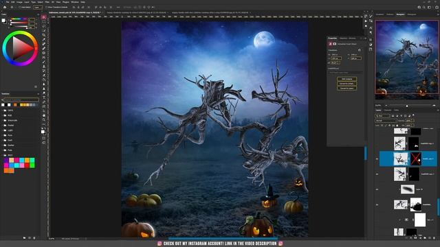
Task: Switch to third open document tab
Action: pyautogui.click(x=210, y=12)
